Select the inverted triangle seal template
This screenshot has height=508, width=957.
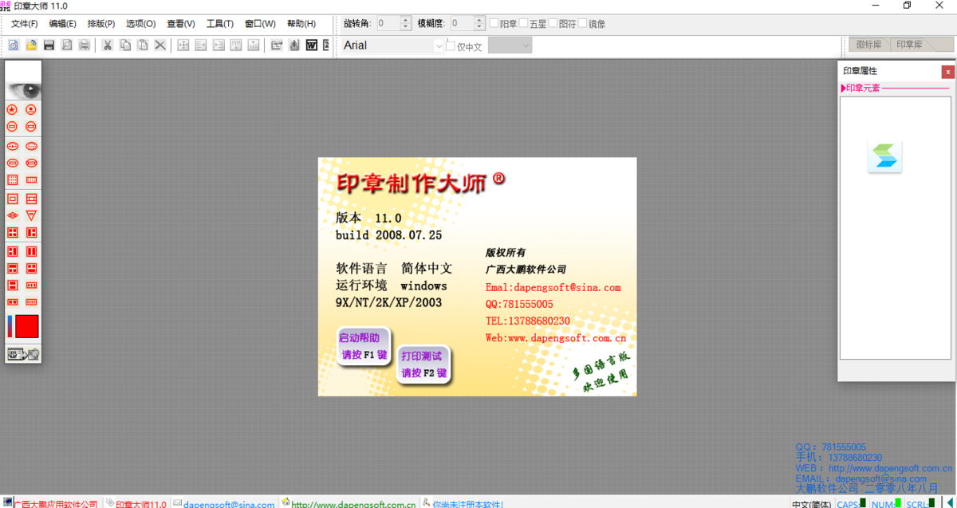tap(31, 215)
